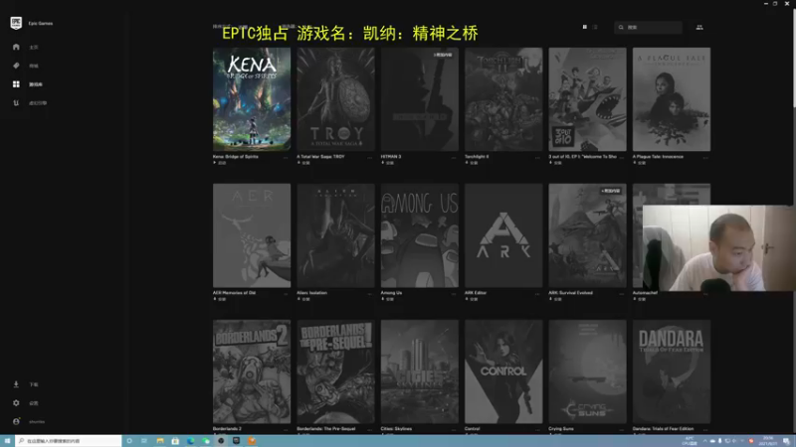Open options menu for Torchlight II

(x=537, y=158)
